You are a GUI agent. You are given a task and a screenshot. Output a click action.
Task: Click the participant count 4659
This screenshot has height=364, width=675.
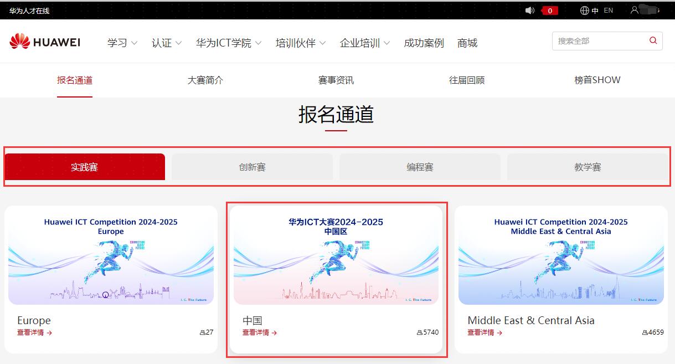pos(656,332)
